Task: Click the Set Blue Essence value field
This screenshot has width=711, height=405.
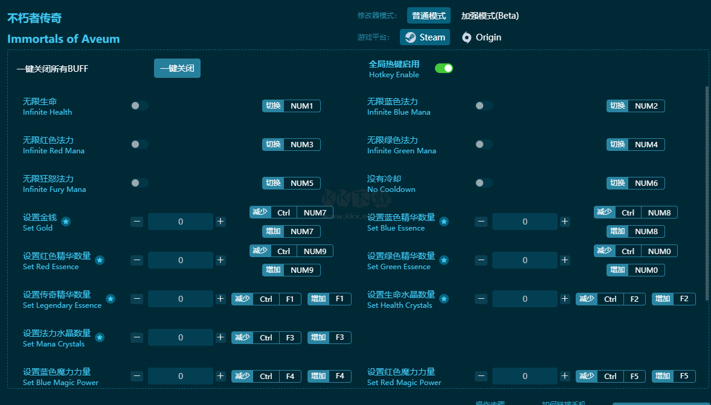Action: 524,222
